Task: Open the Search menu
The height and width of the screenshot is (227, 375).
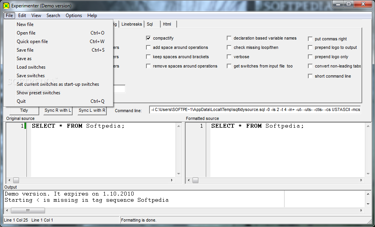Action: click(x=53, y=16)
